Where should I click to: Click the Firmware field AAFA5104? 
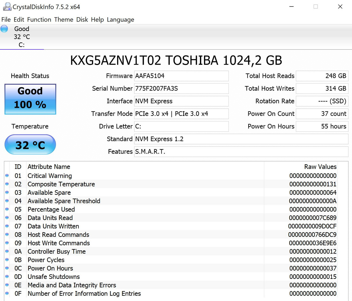[x=181, y=76]
